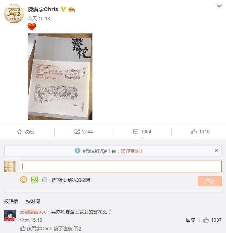
Task: Open comments icon showing 1004
Action: pos(136,132)
